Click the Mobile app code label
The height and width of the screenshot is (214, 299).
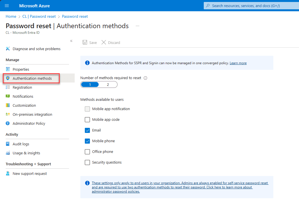pos(106,119)
